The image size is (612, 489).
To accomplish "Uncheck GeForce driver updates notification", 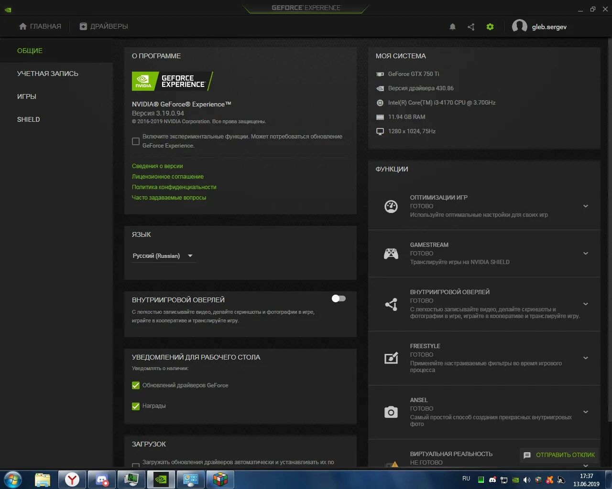I will pyautogui.click(x=136, y=385).
